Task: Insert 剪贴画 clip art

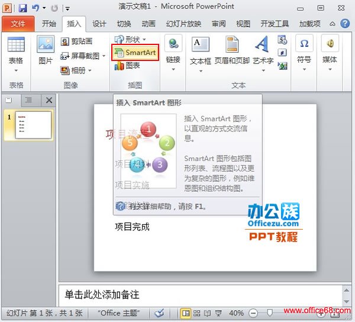Action: (x=76, y=41)
